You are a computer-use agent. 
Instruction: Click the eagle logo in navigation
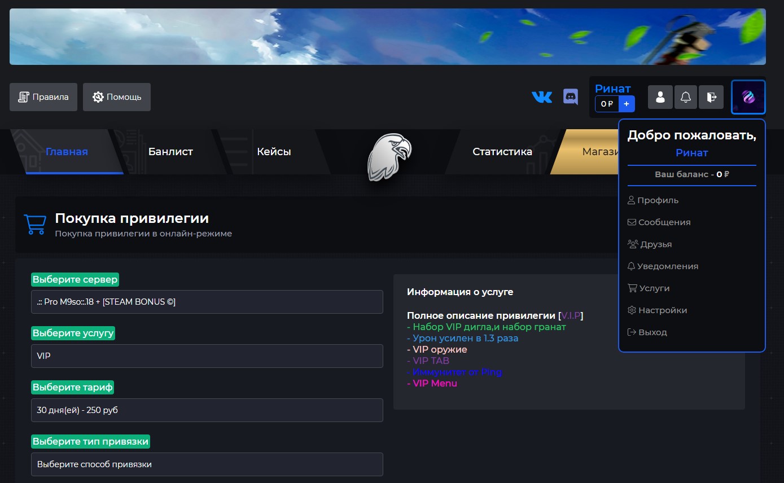click(x=389, y=156)
